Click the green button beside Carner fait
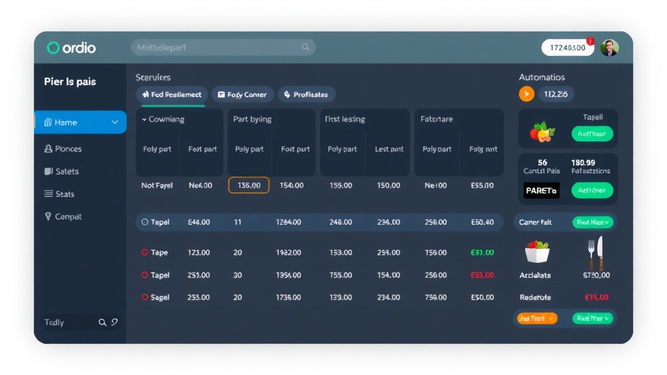 coord(592,223)
